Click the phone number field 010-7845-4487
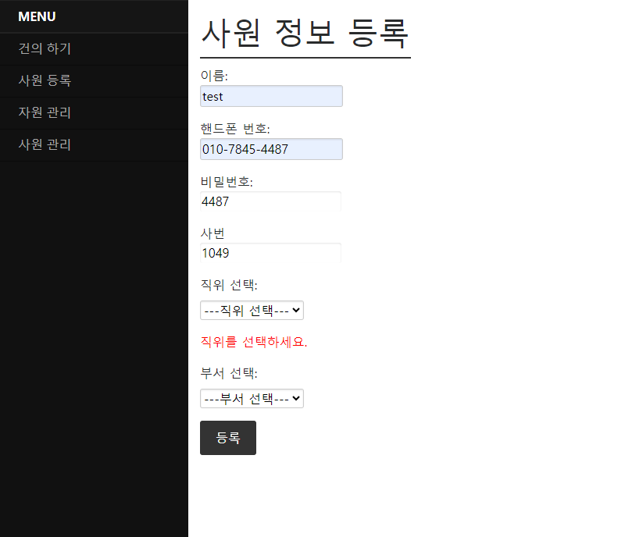Image resolution: width=618 pixels, height=537 pixels. 271,149
